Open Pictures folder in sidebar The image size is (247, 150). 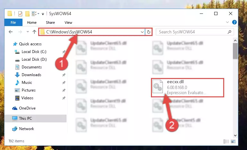coord(29,90)
